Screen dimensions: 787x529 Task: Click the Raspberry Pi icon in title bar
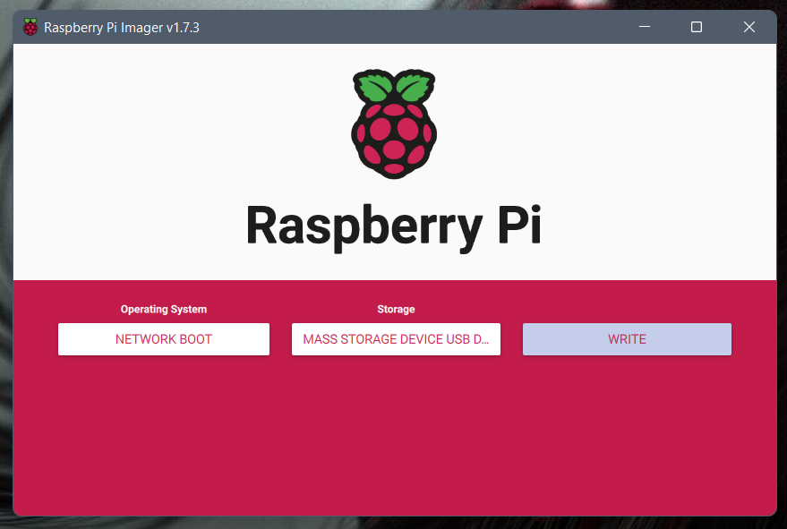(30, 28)
